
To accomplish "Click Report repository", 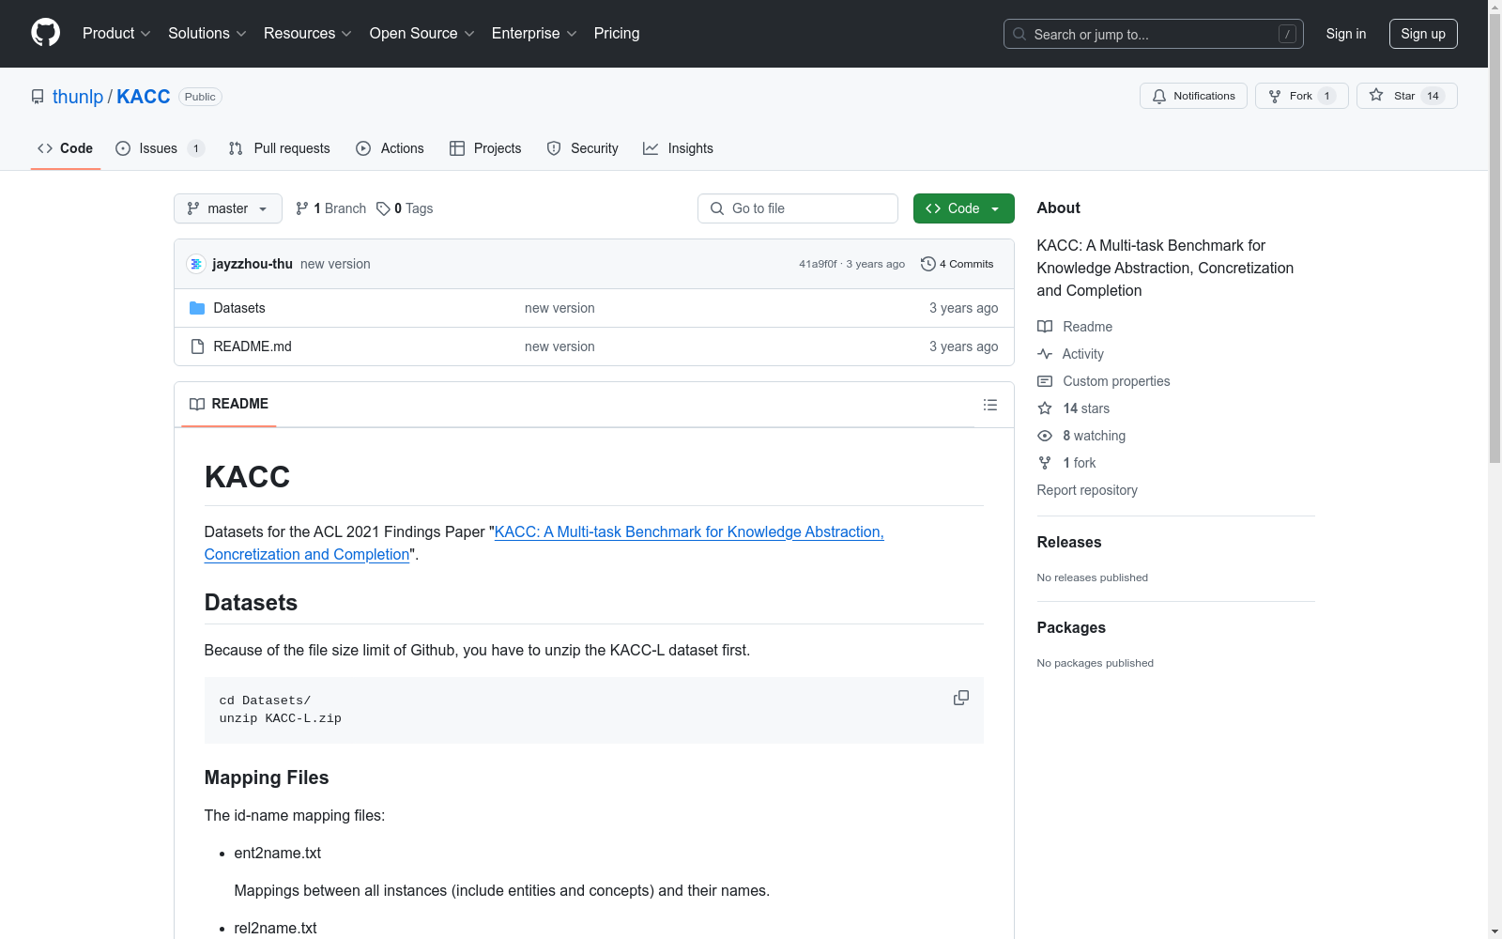I will coord(1087,490).
